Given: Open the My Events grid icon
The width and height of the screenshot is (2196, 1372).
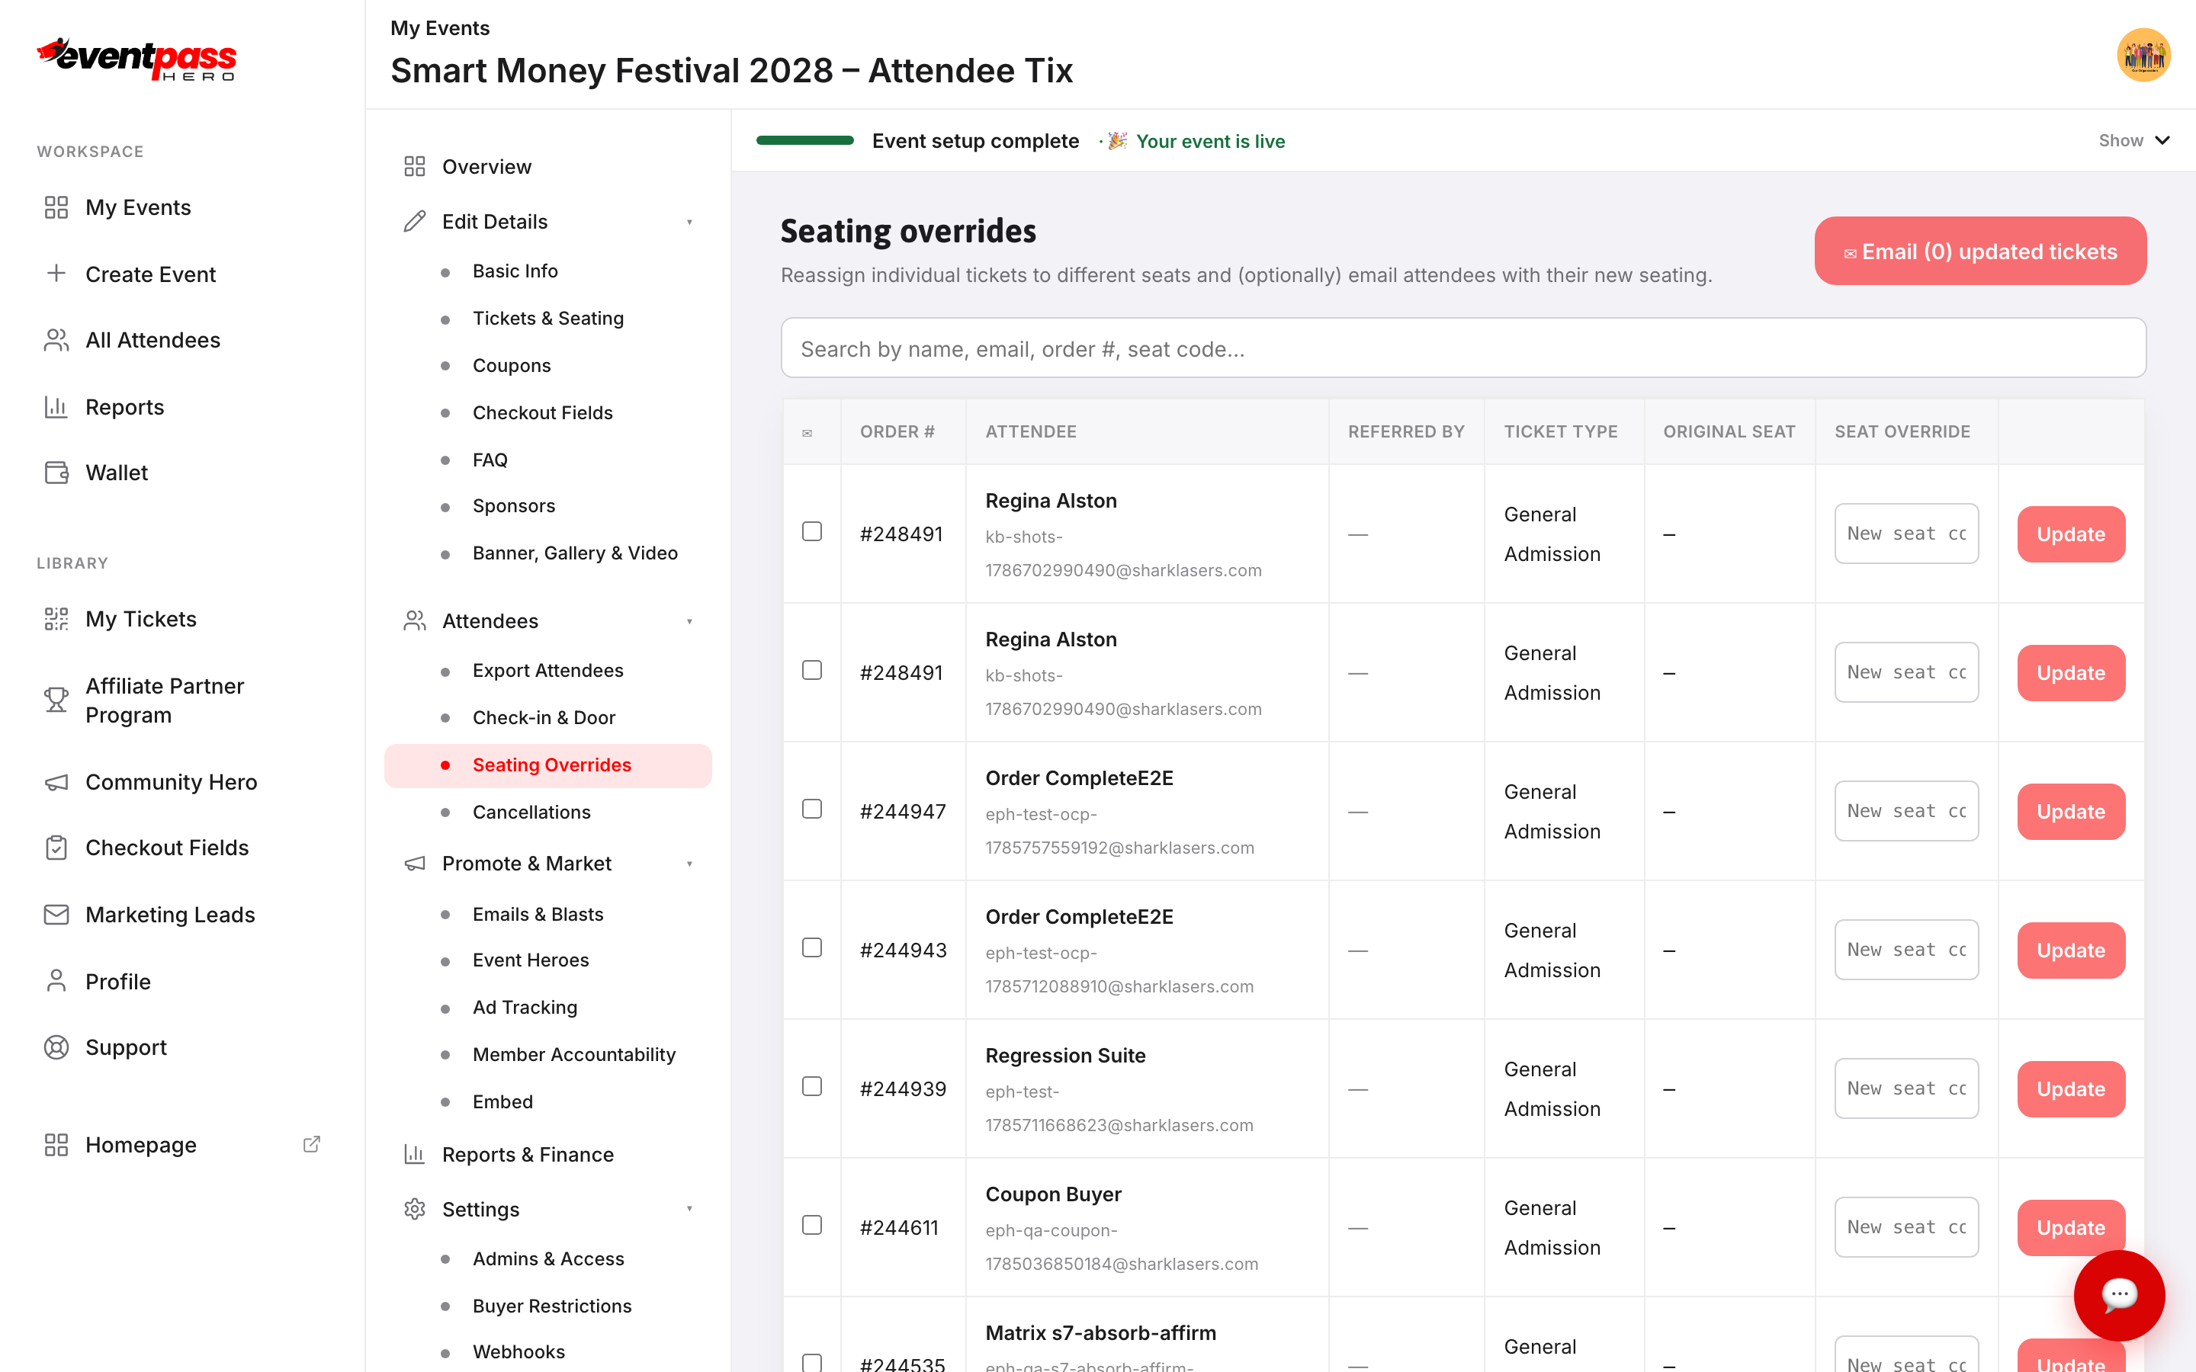Looking at the screenshot, I should [x=56, y=207].
